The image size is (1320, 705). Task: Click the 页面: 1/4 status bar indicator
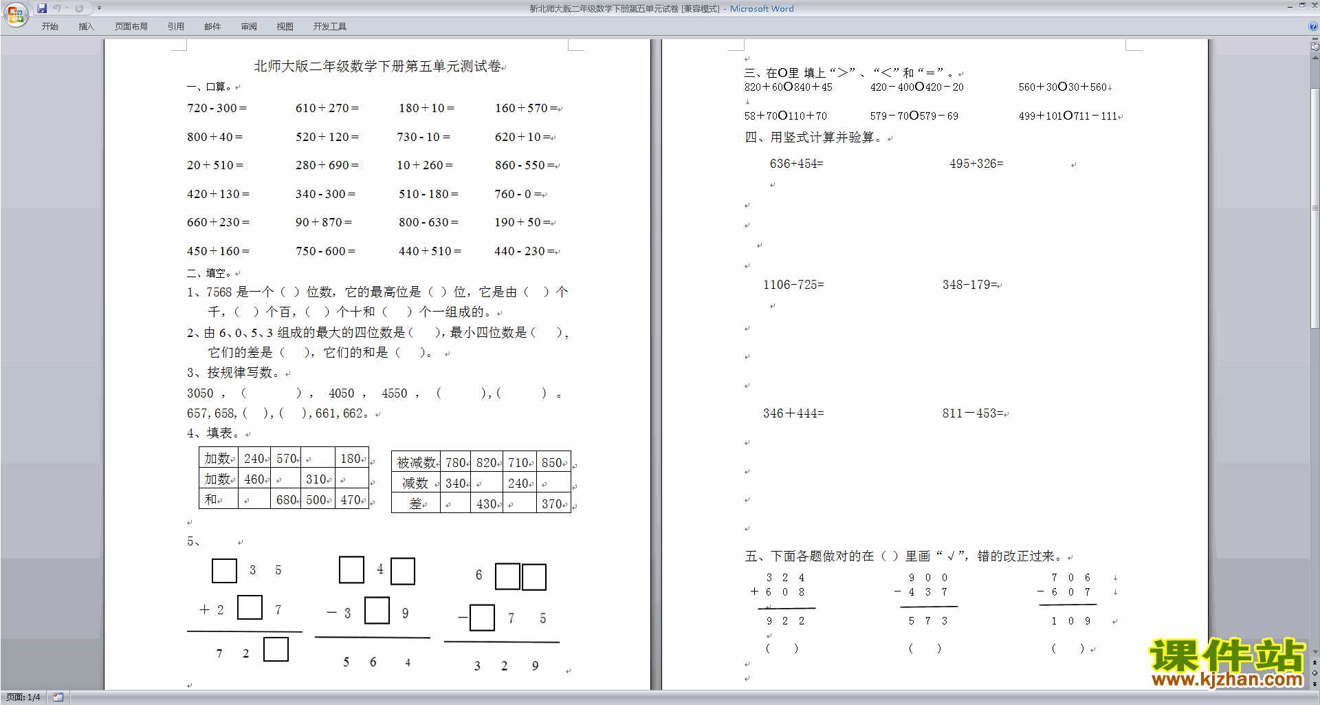23,697
